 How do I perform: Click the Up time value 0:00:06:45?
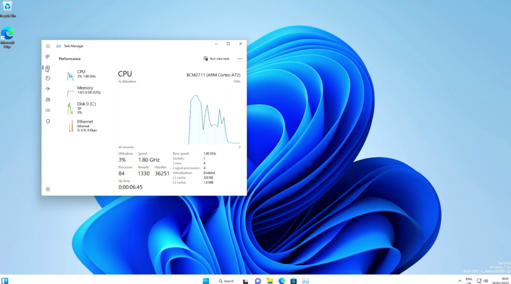point(130,187)
